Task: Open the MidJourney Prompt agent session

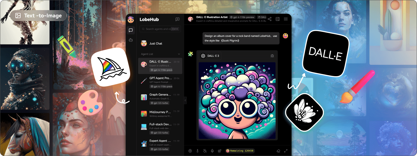Action: pos(160,114)
